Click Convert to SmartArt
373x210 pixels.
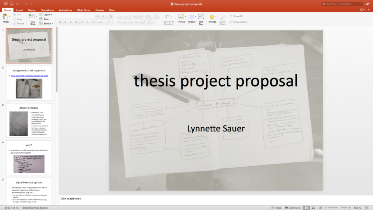[168, 19]
